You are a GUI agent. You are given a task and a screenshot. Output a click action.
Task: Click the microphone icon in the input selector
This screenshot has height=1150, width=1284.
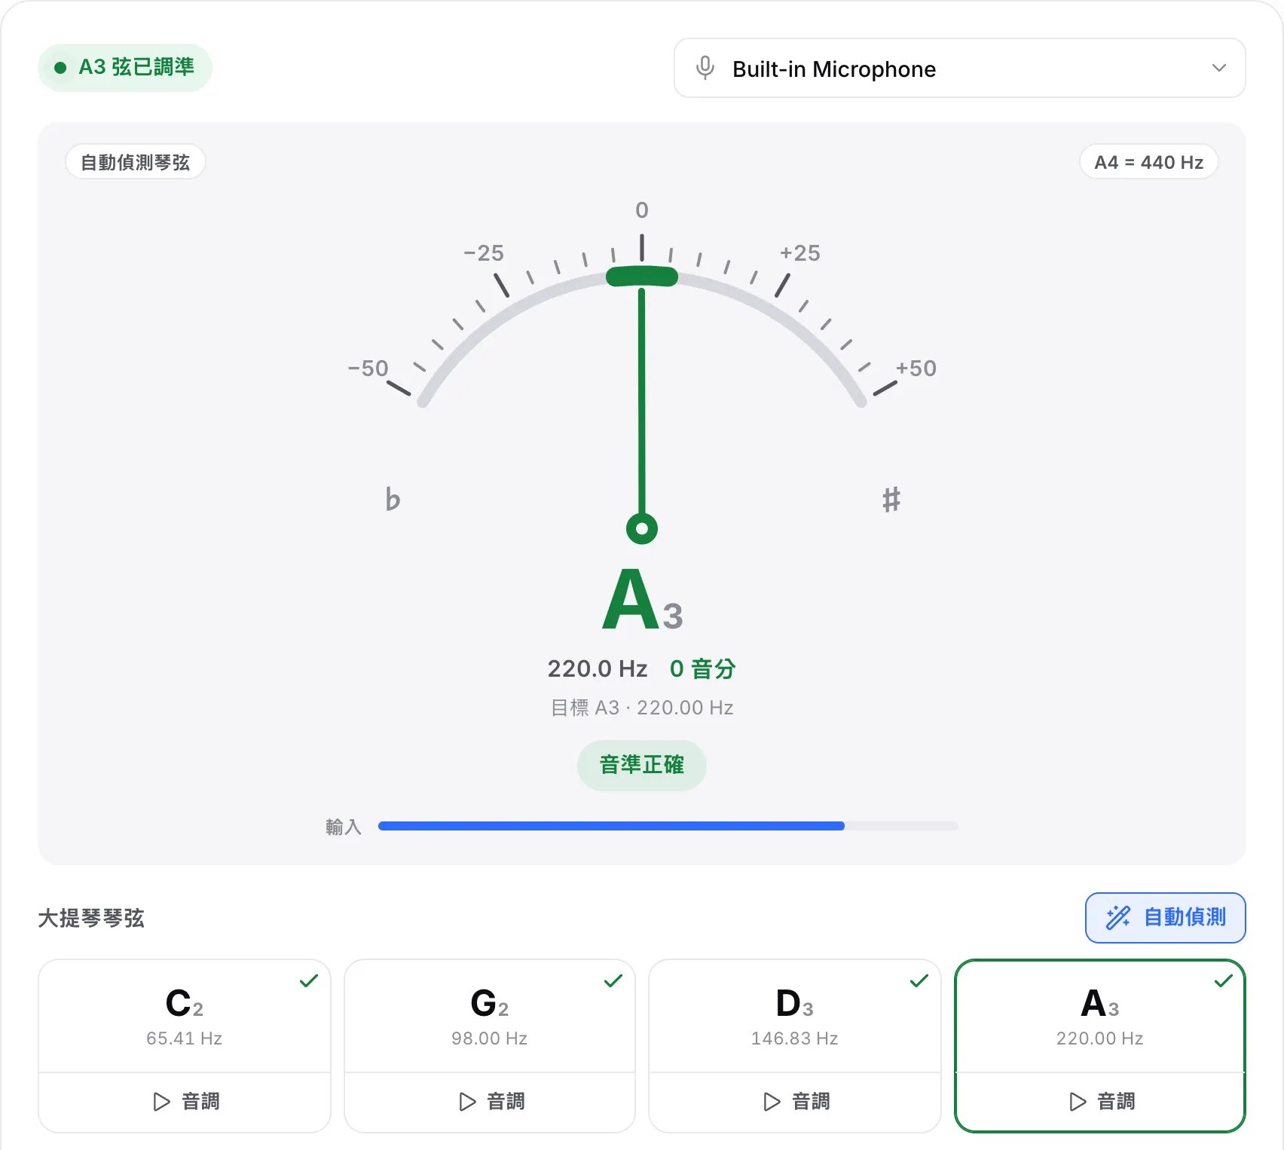705,68
